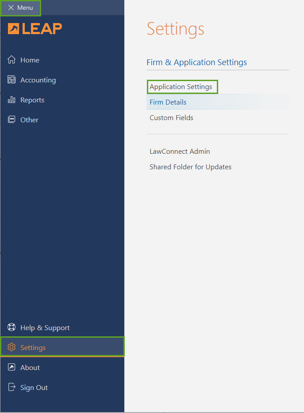Click the Reports bar chart icon
The width and height of the screenshot is (304, 413).
12,100
